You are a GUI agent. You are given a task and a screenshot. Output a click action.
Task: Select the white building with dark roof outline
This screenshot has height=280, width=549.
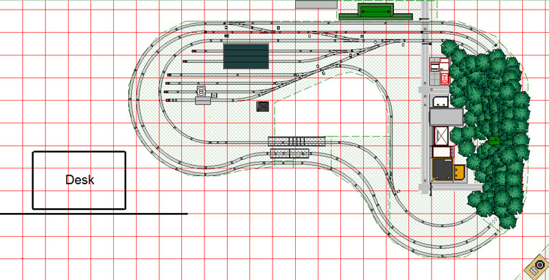pyautogui.click(x=440, y=102)
